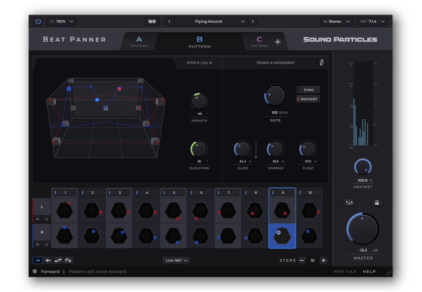422x292 pixels.
Task: Go to the previous preset arrow
Action: coord(169,21)
